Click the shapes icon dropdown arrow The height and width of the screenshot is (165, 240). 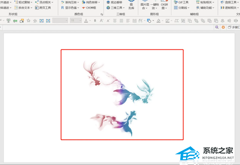(153, 21)
